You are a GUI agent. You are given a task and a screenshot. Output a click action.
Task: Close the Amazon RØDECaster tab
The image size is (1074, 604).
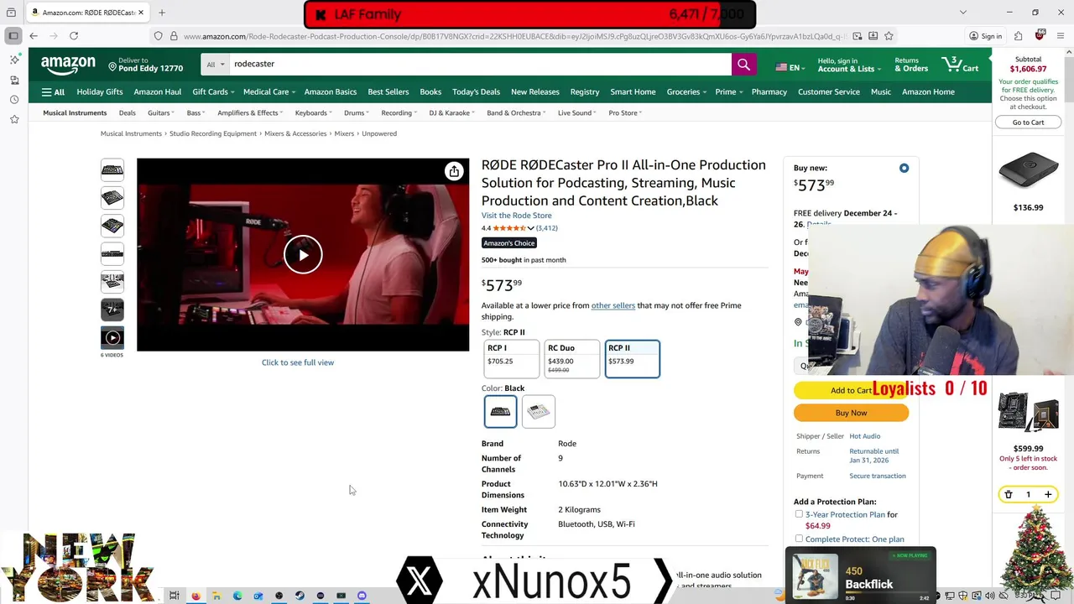click(x=141, y=13)
